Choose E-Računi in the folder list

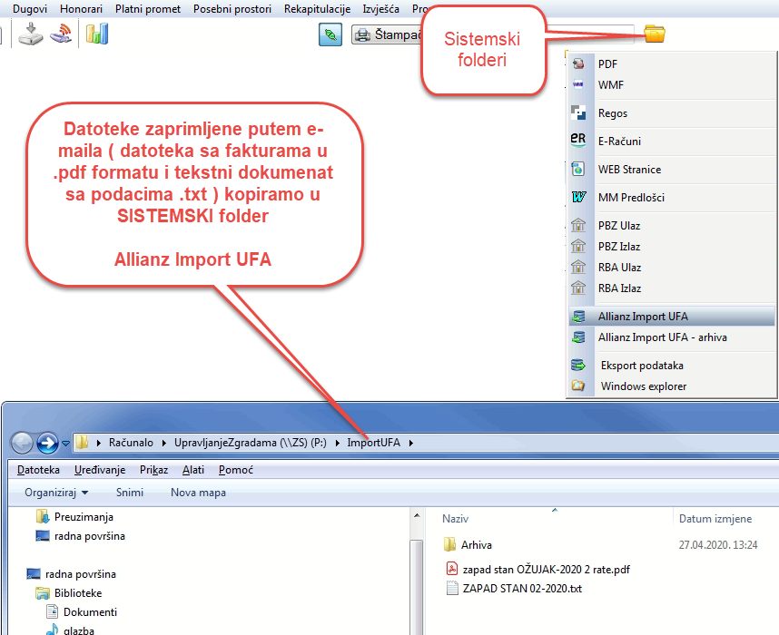[x=620, y=142]
